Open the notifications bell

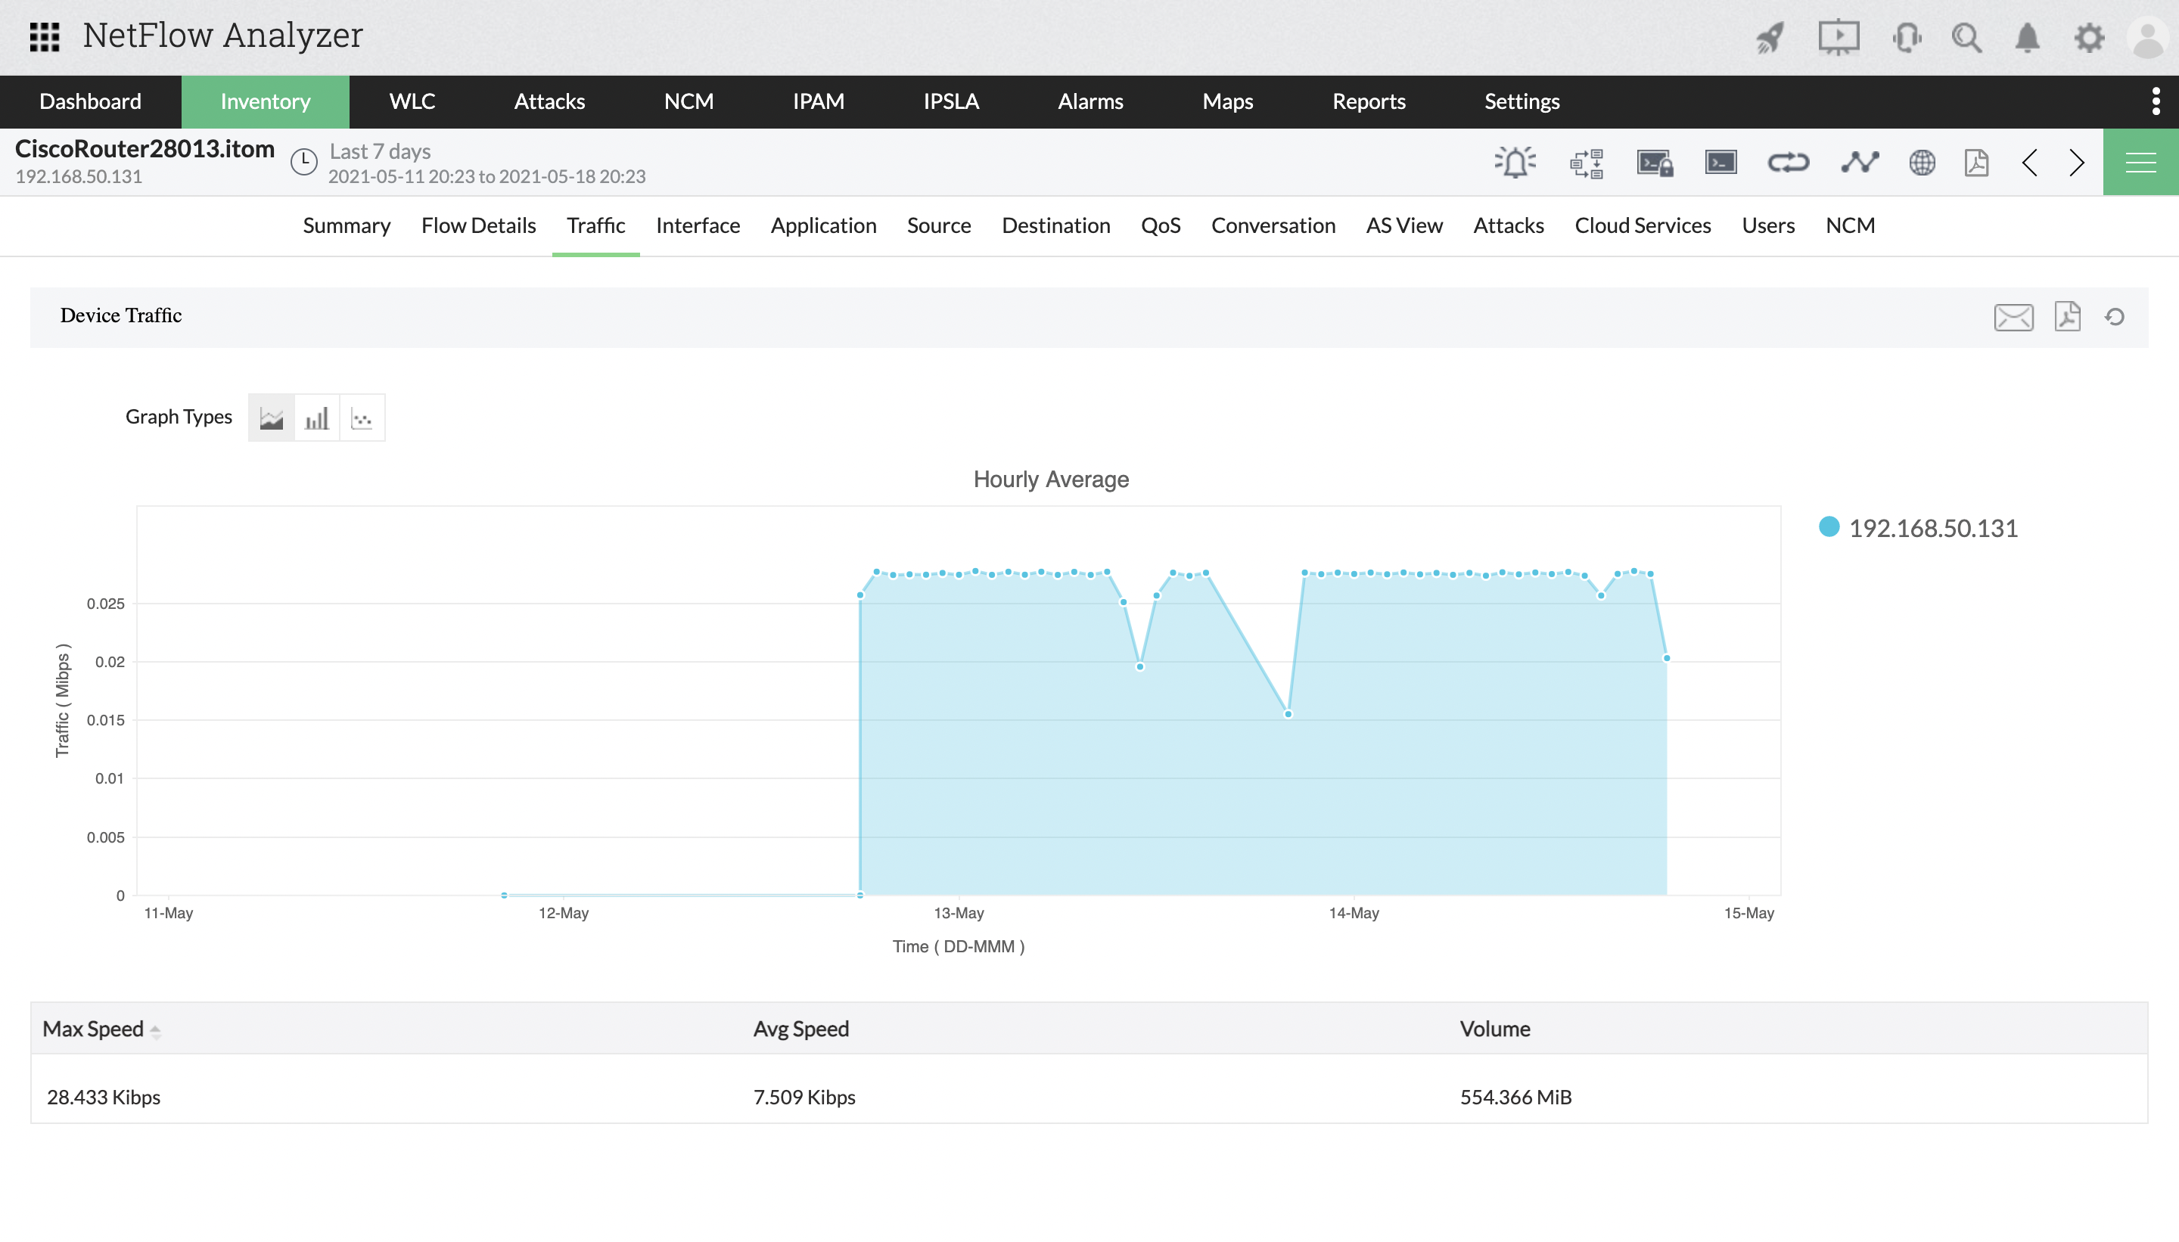(x=2027, y=38)
